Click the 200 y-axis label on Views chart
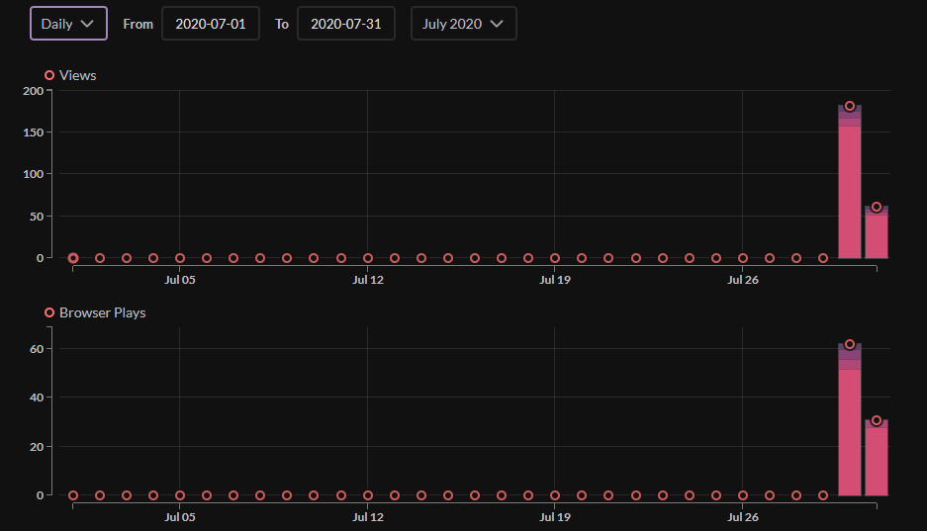 click(33, 91)
